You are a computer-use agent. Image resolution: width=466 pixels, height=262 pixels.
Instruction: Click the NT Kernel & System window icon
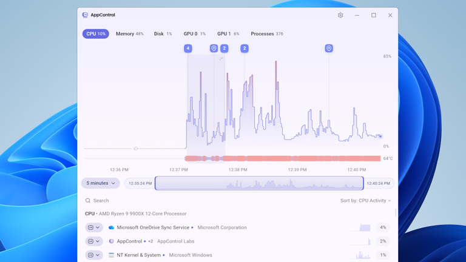[111, 255]
